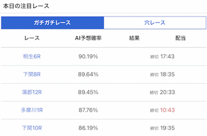Select the 89.45% probability value

click(88, 92)
